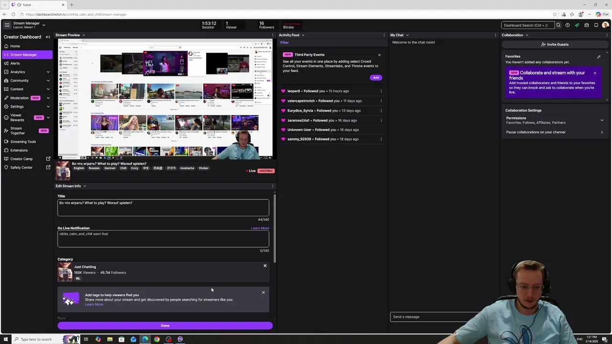Click the Invite Guests button
The width and height of the screenshot is (612, 344).
click(555, 44)
